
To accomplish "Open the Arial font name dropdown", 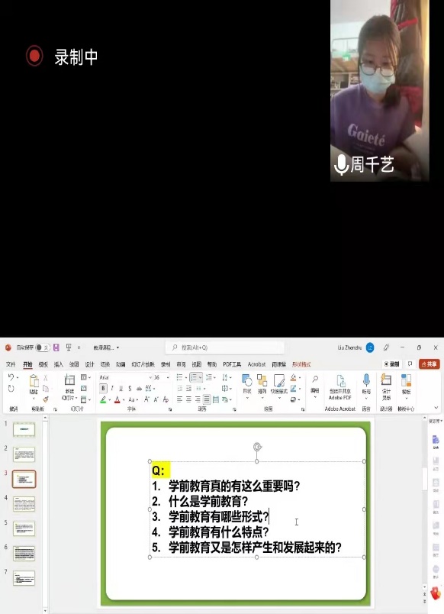I will 125,377.
